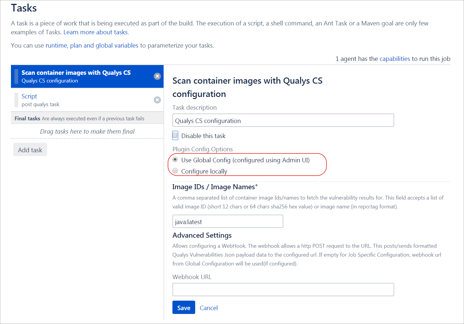Click into the Task description field
Image resolution: width=464 pixels, height=324 pixels.
point(283,120)
